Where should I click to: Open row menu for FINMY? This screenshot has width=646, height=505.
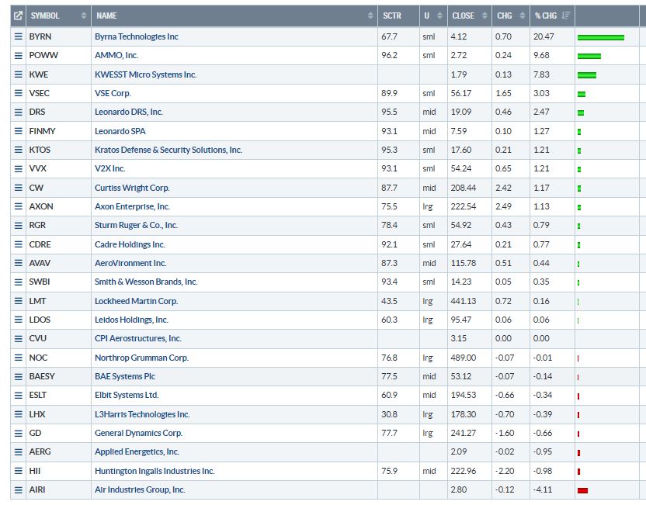(18, 131)
